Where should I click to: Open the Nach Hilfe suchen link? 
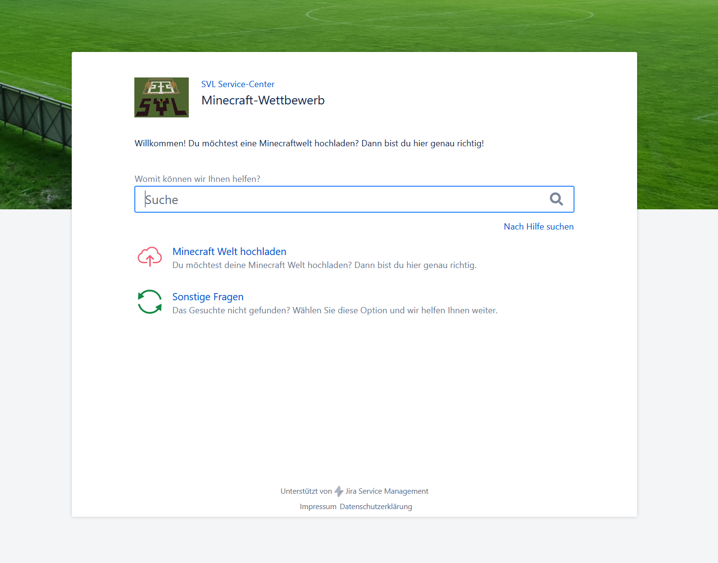[538, 227]
